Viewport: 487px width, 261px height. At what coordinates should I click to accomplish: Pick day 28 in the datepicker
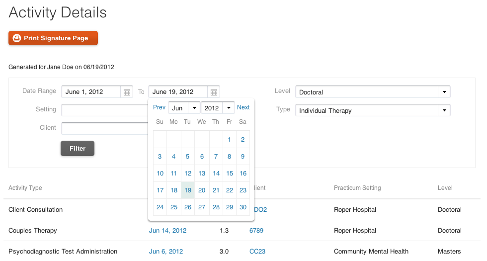[x=216, y=207]
